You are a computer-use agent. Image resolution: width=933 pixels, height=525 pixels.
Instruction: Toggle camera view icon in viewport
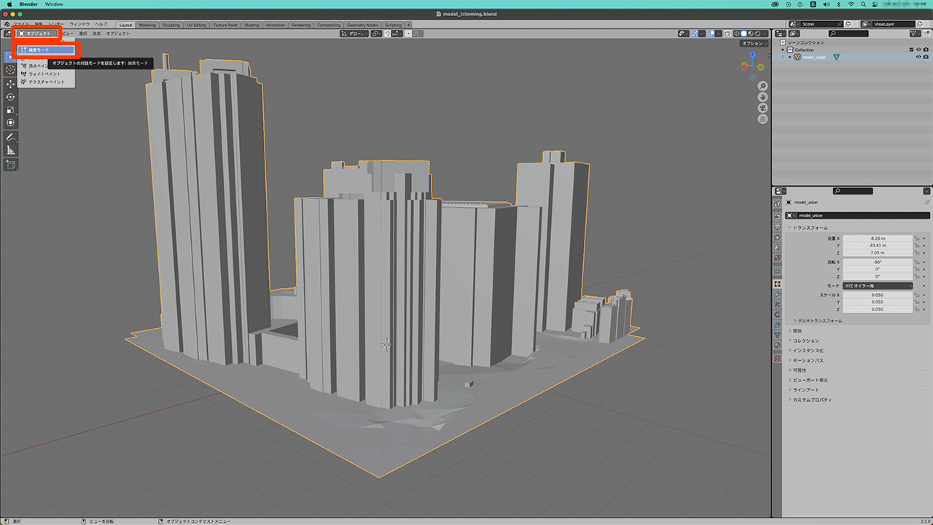click(762, 108)
